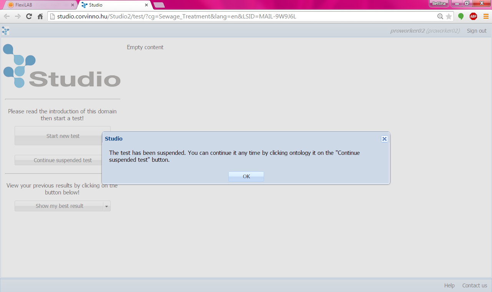Close the FlexiLAB tab
The width and height of the screenshot is (492, 292).
(73, 5)
